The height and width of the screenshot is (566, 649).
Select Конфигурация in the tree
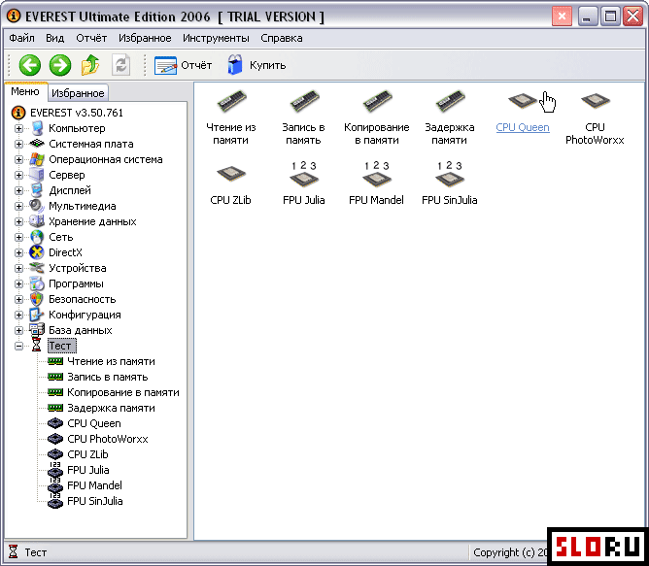pyautogui.click(x=85, y=315)
